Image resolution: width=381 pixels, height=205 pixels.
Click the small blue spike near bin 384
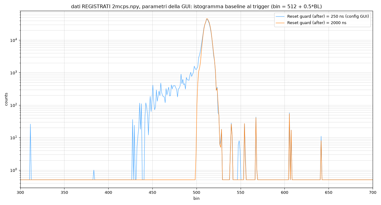94,170
